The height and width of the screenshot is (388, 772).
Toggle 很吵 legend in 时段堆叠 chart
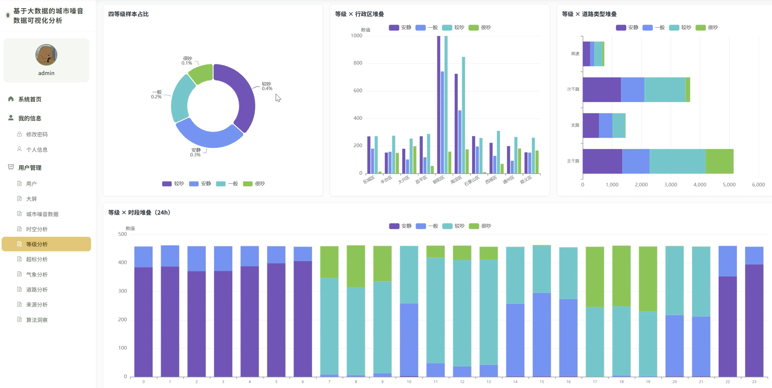pyautogui.click(x=480, y=226)
